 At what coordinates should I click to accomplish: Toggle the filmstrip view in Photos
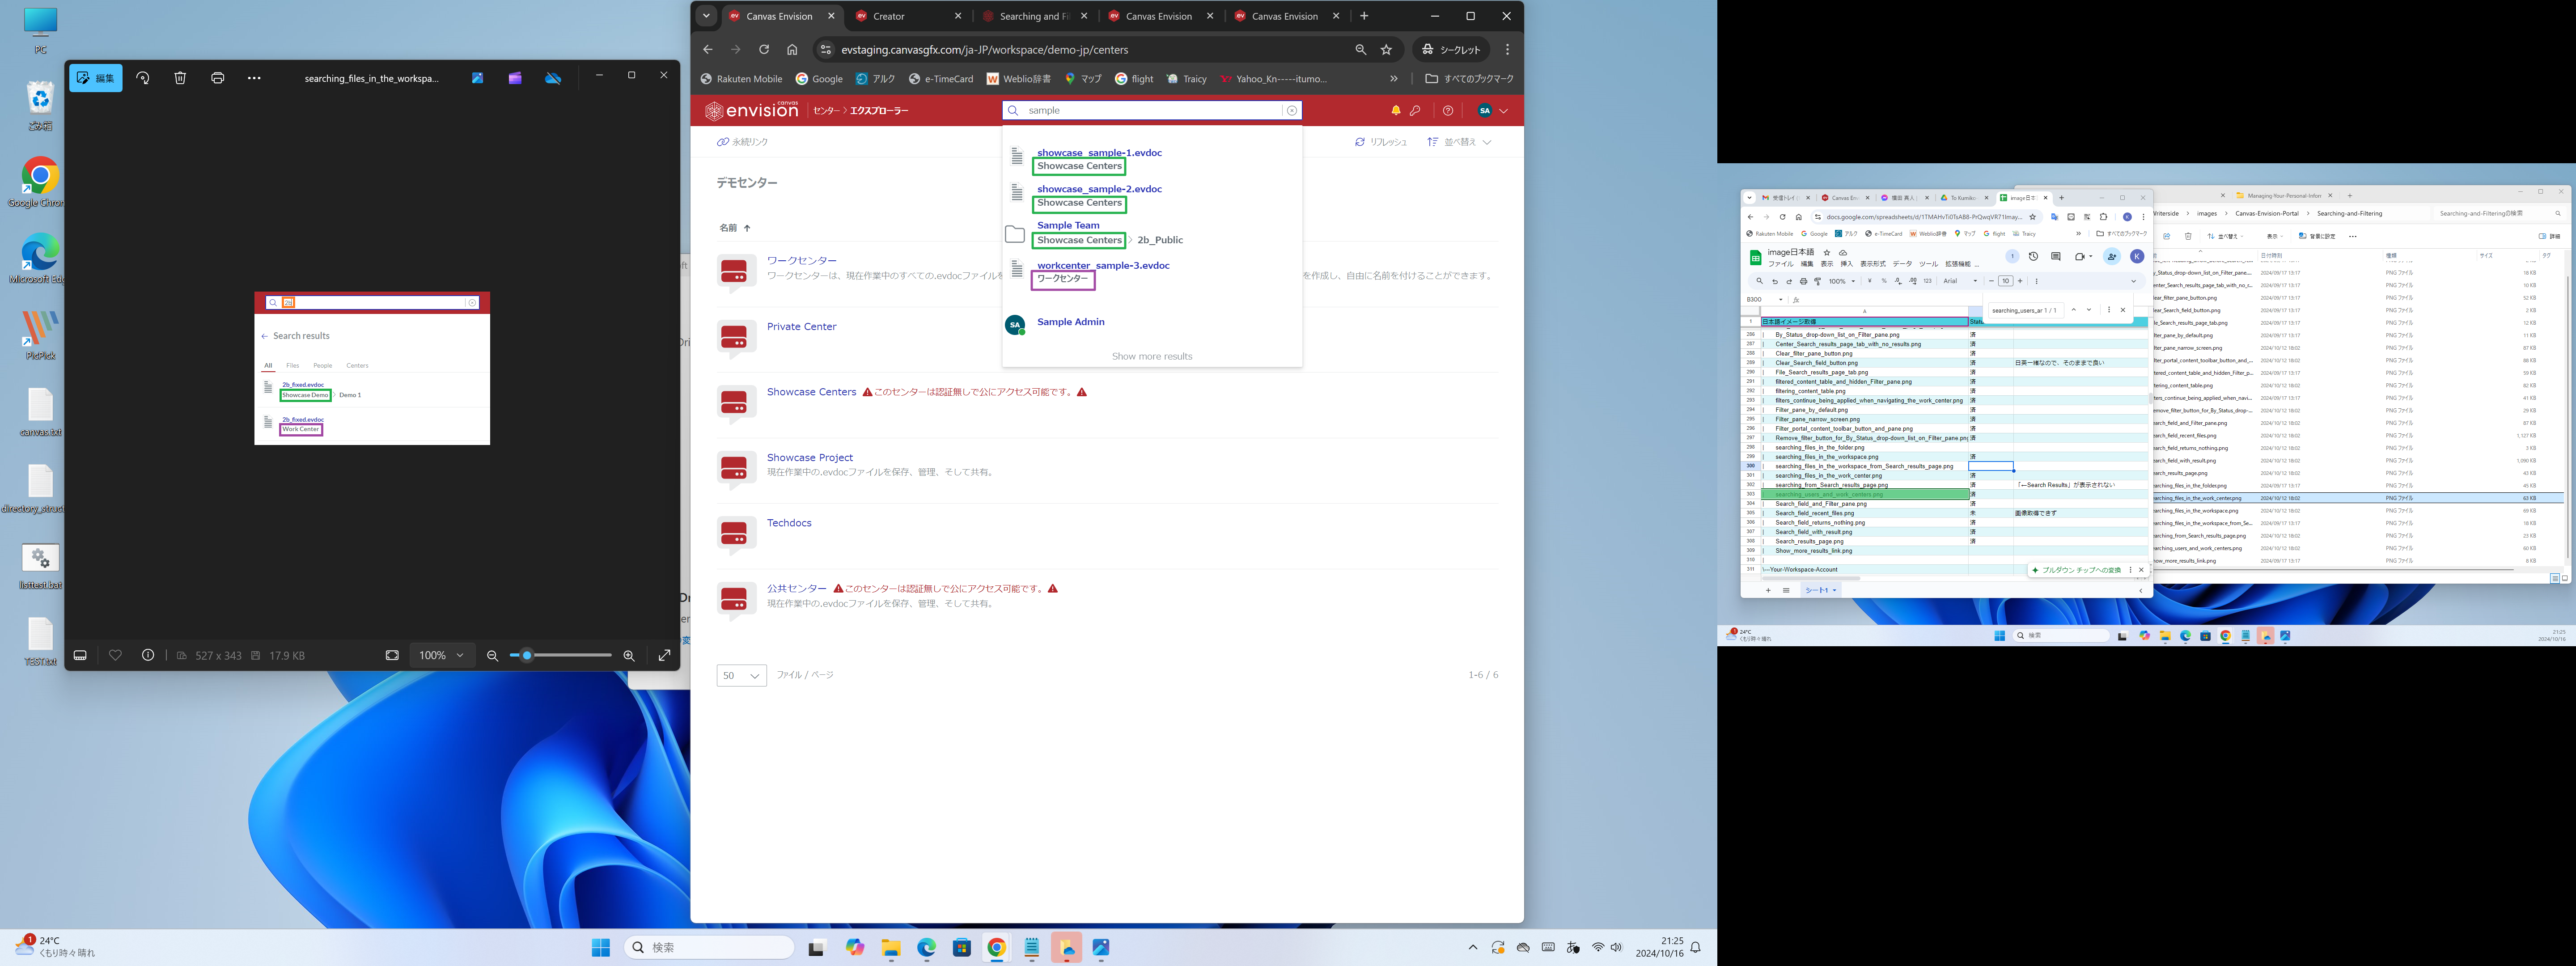[80, 655]
